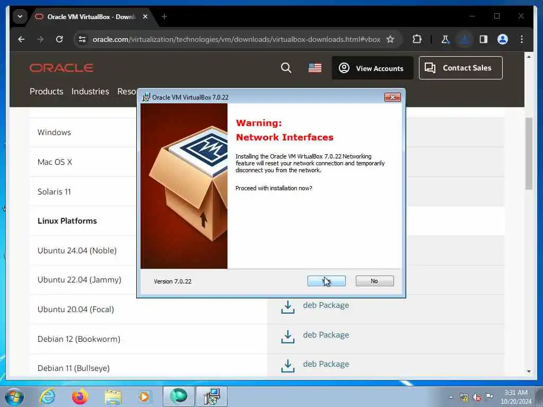Close the Oracle VM VirtualBox 7.0.22 dialog

click(x=392, y=98)
